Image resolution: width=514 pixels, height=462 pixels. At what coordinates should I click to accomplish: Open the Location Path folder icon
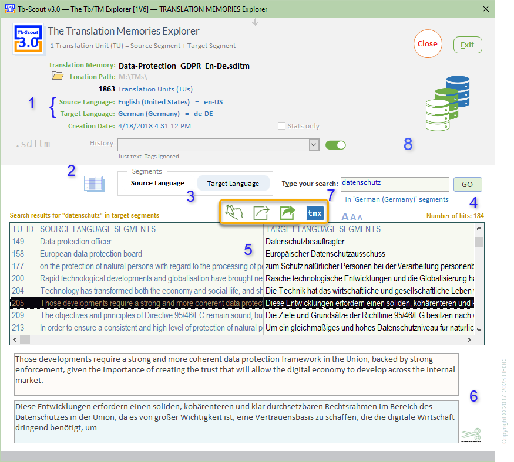pyautogui.click(x=58, y=76)
